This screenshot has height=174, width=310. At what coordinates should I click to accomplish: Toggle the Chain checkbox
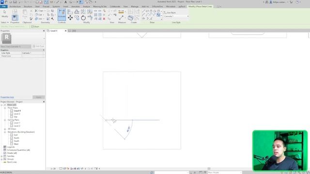[32, 27]
